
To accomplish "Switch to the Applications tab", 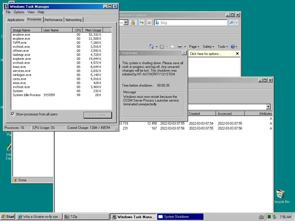I will 16,20.
